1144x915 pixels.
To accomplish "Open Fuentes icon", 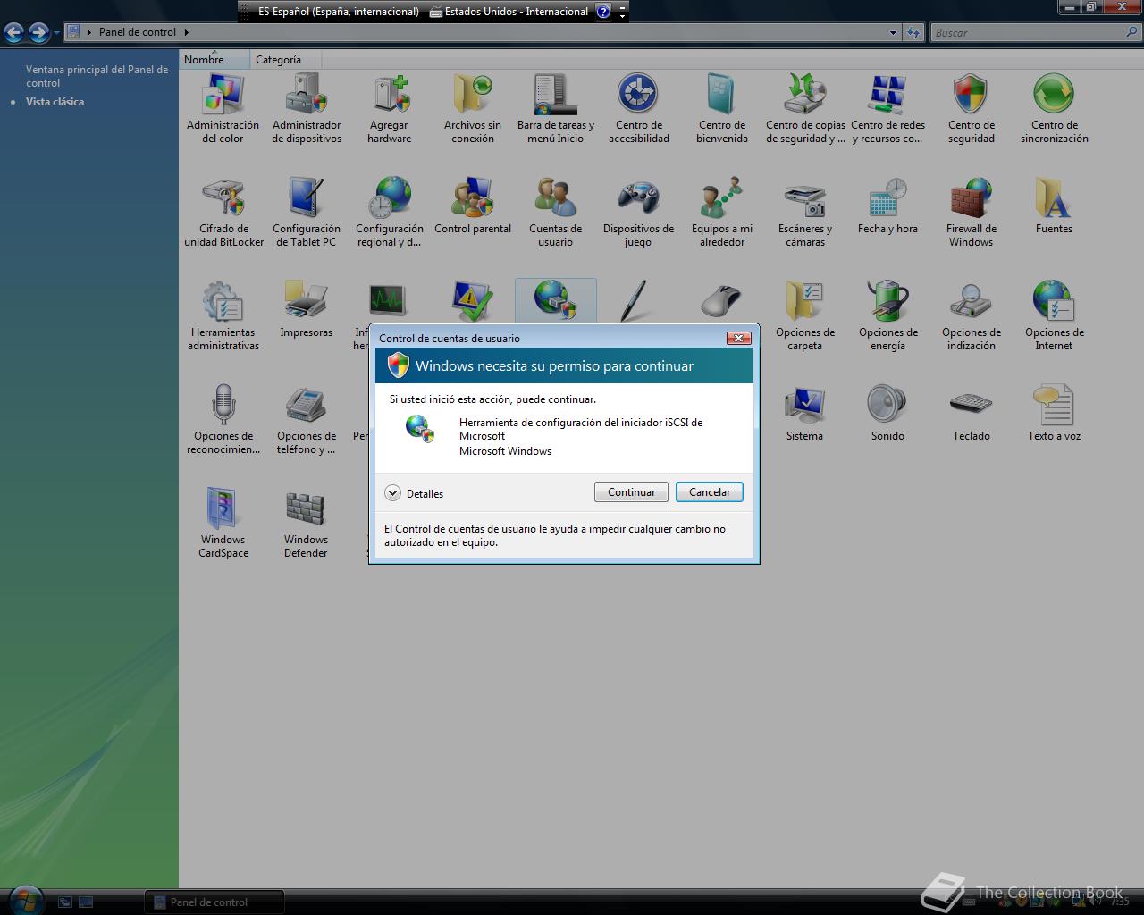I will tap(1055, 206).
